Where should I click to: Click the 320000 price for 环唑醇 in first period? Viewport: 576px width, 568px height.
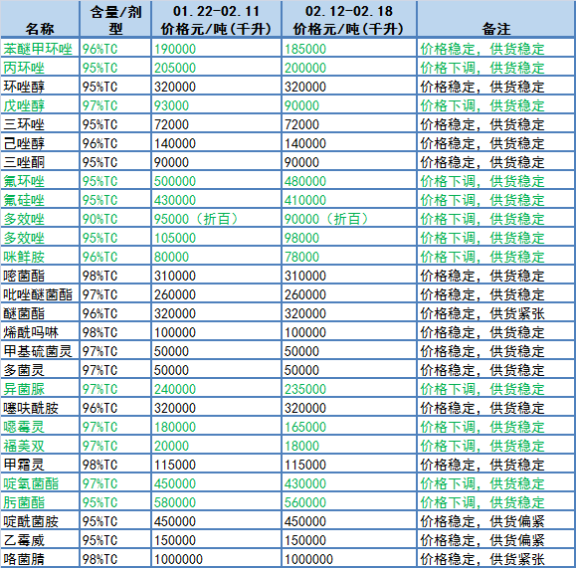click(216, 87)
